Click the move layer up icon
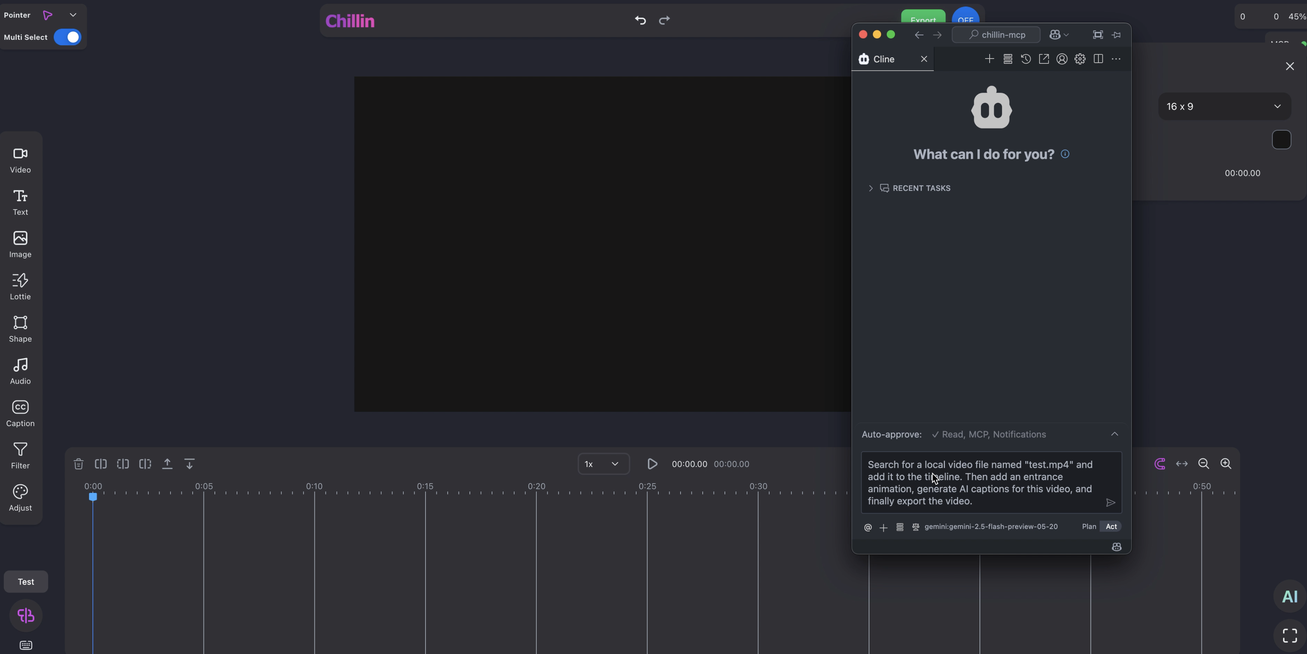 (x=167, y=464)
